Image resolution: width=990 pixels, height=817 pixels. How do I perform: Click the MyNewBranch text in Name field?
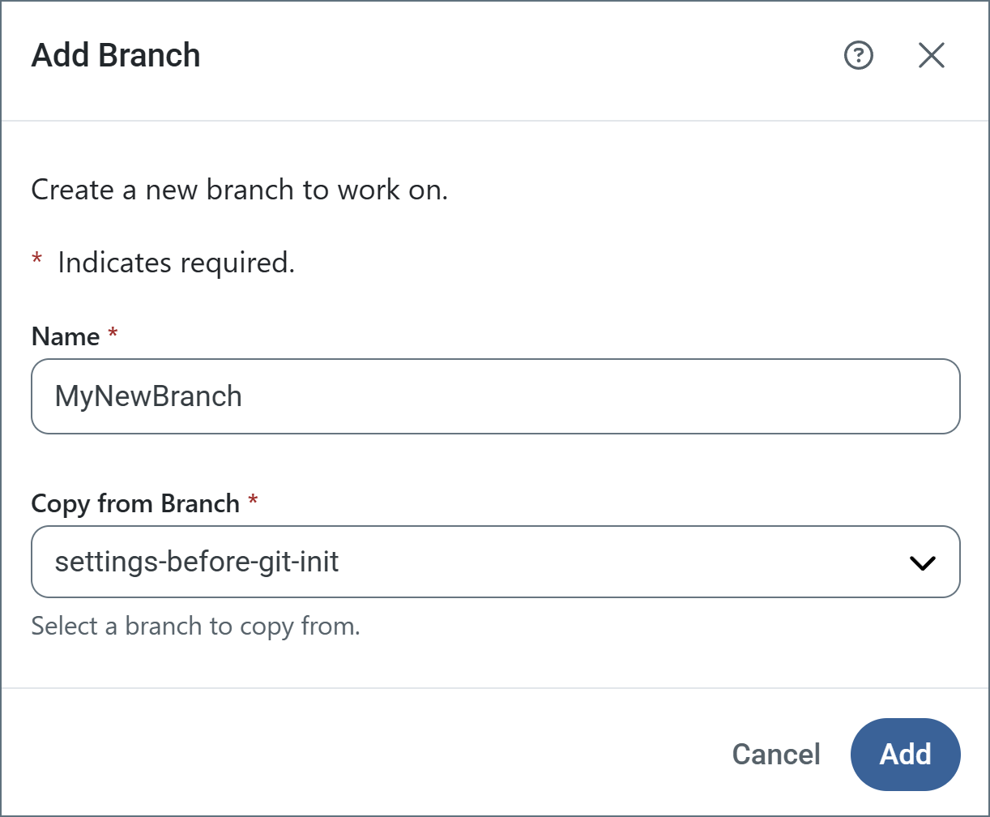pyautogui.click(x=148, y=396)
